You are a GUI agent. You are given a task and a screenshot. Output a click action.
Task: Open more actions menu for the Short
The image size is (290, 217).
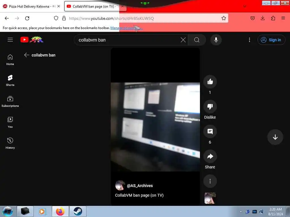click(210, 181)
